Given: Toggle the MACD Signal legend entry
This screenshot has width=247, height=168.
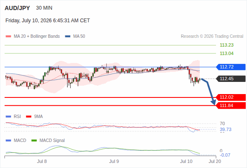Looking at the screenshot, I should point(48,140).
